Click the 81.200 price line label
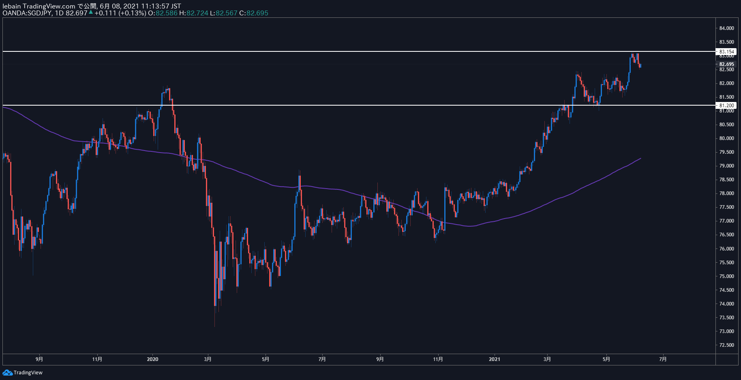The width and height of the screenshot is (741, 380). (x=726, y=105)
